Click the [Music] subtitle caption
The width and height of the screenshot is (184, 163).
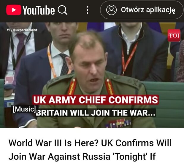24,109
